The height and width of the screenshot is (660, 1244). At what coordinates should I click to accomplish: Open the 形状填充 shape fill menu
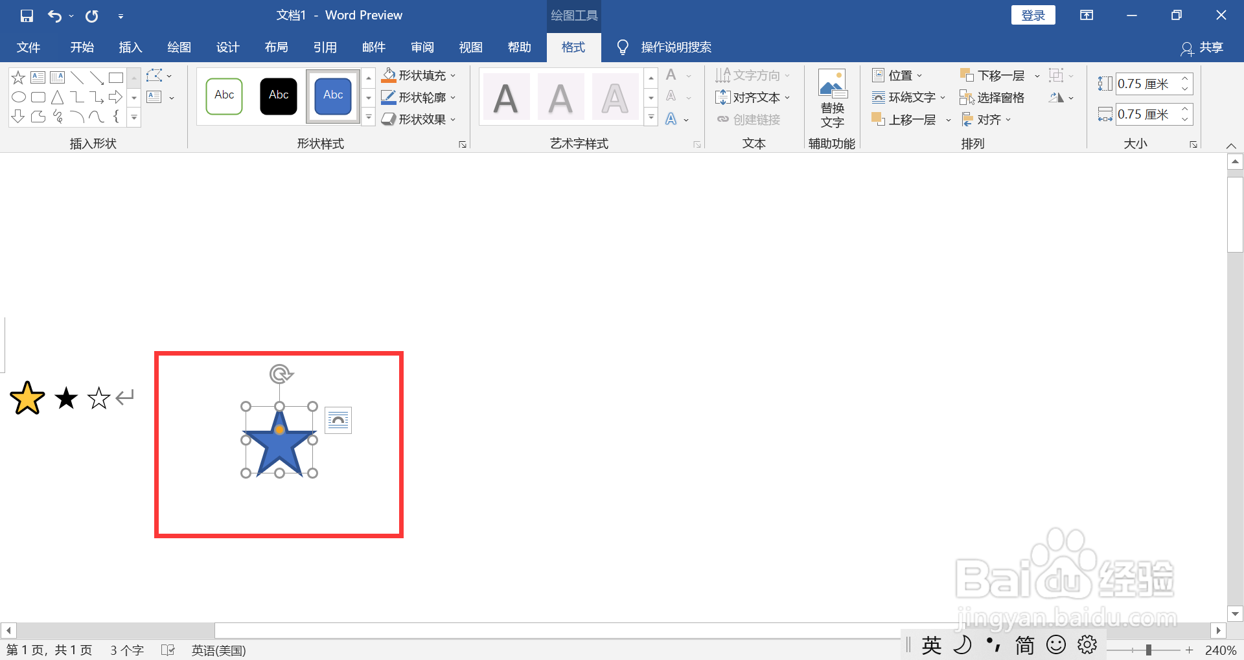pyautogui.click(x=419, y=76)
